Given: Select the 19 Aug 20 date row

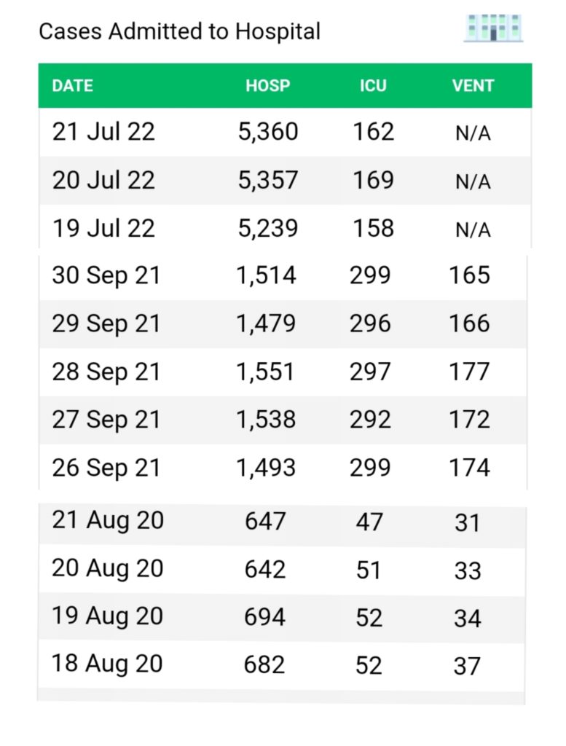Looking at the screenshot, I should tap(107, 616).
